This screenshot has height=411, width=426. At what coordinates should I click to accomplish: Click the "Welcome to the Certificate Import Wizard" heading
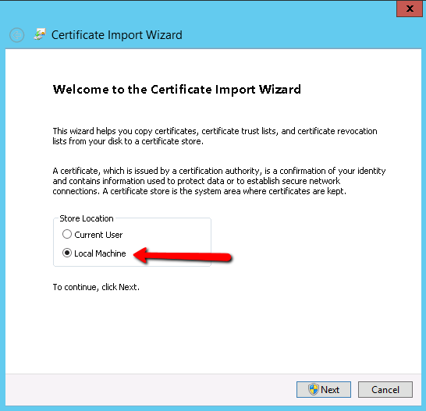tap(177, 90)
